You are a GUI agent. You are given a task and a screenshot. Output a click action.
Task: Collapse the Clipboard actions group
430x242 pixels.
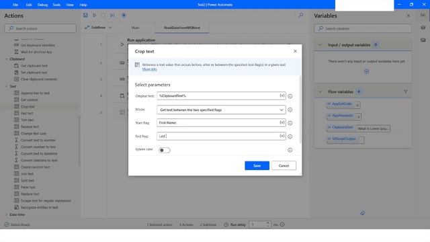click(7, 59)
